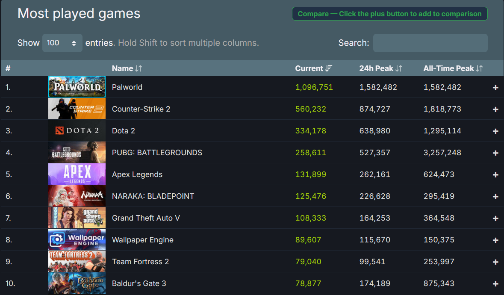
Task: Open the Baldur's Gate 3 name link
Action: click(139, 283)
